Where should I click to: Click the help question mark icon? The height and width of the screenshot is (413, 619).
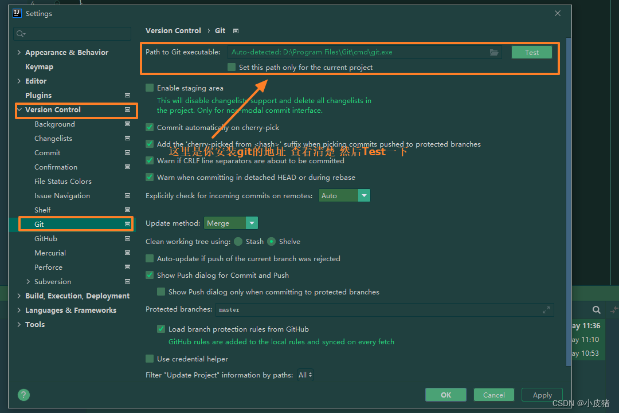coord(23,395)
